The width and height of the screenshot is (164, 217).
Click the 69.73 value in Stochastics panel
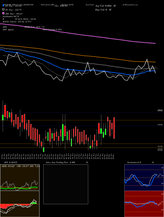[x=160, y=175]
